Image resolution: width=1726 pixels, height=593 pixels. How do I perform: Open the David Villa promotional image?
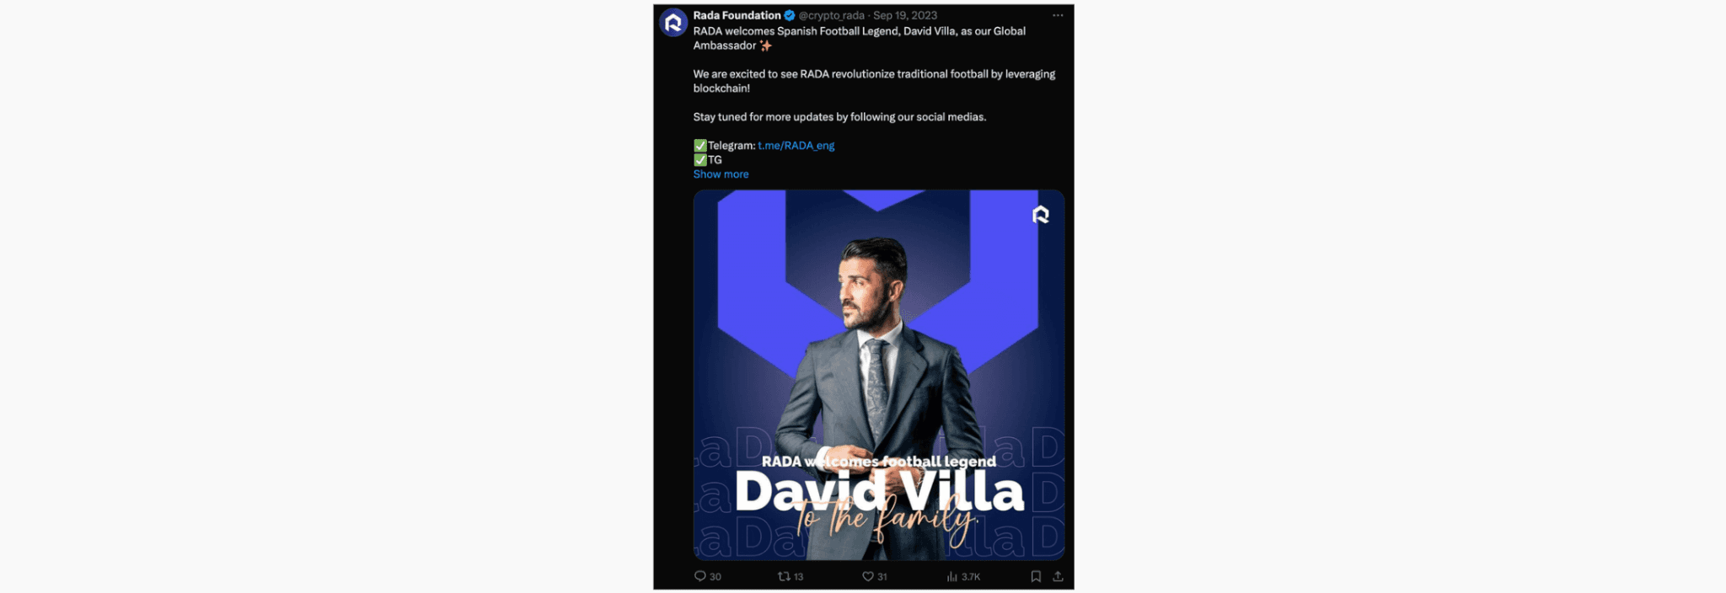[x=878, y=375]
